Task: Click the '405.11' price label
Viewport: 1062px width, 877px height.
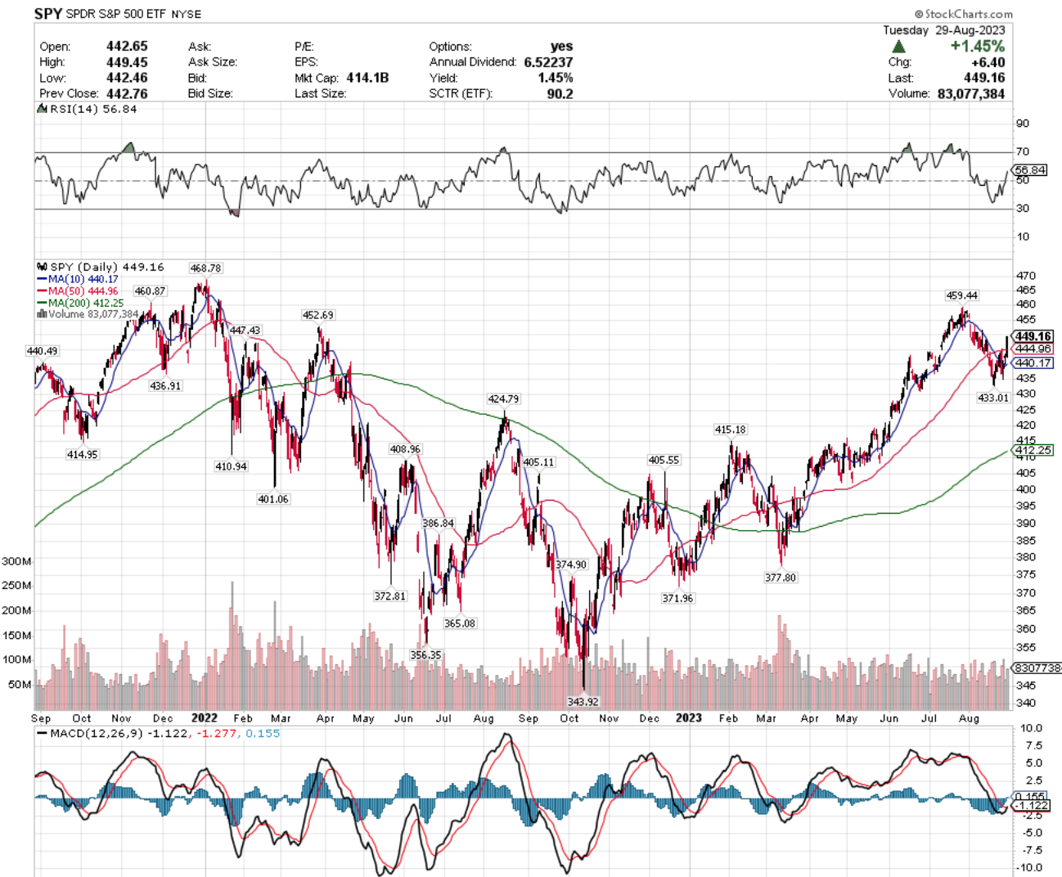Action: coord(538,462)
